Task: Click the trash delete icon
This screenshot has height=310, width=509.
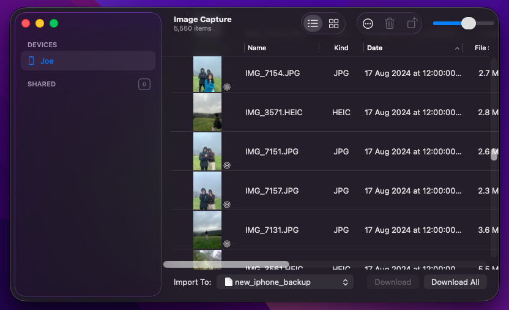Action: (x=390, y=24)
